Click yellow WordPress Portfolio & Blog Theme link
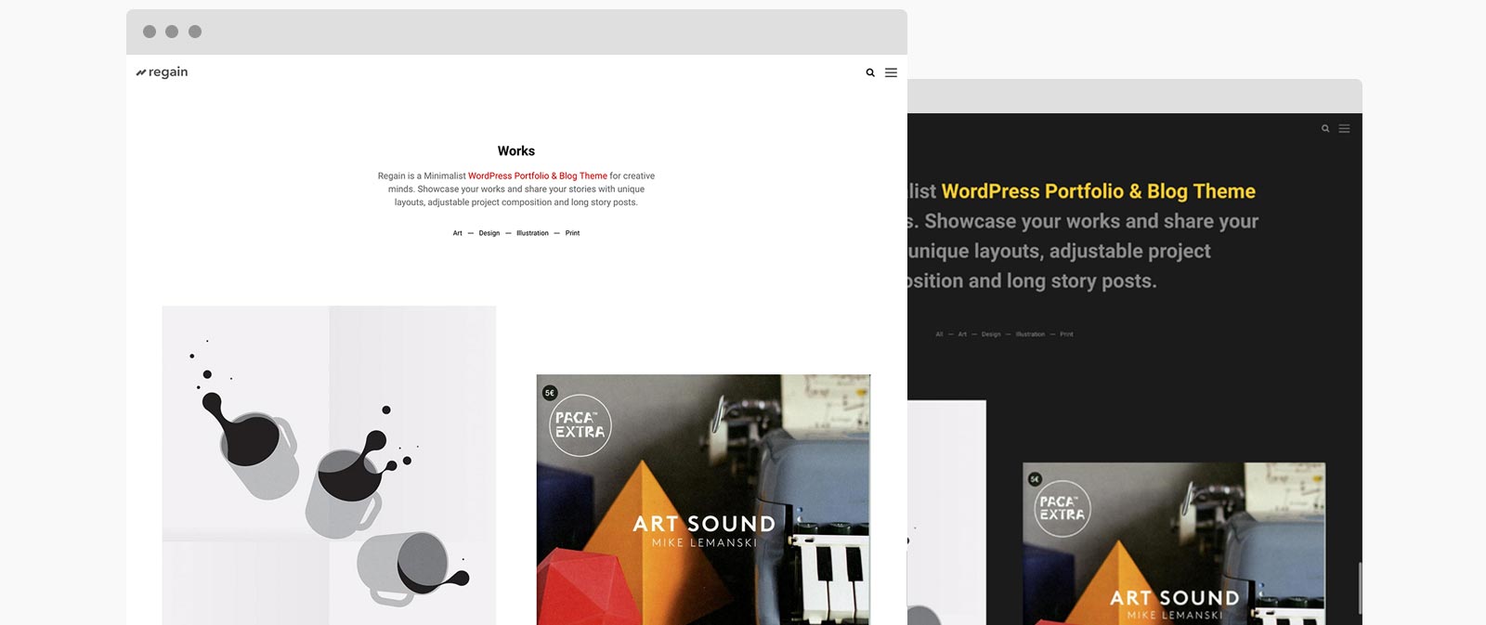Screen dimensions: 1486x625 point(1099,191)
